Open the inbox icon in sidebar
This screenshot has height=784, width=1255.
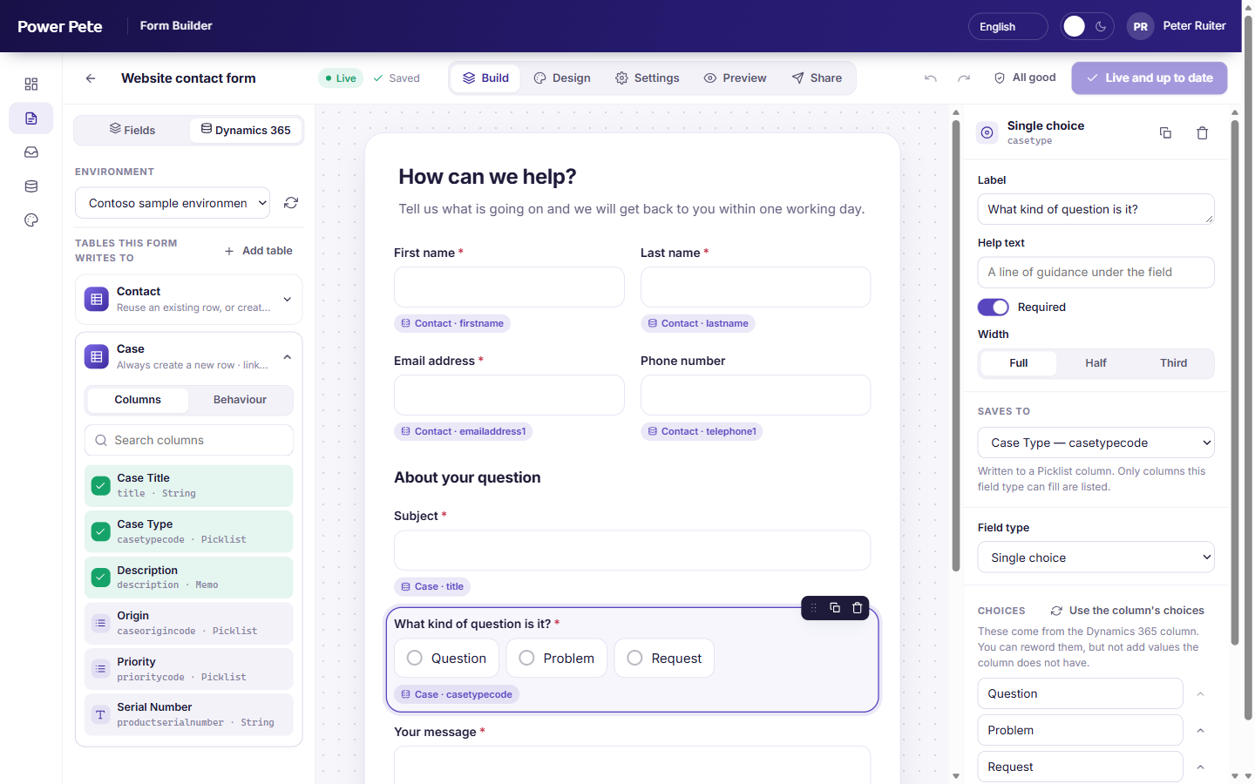click(31, 152)
